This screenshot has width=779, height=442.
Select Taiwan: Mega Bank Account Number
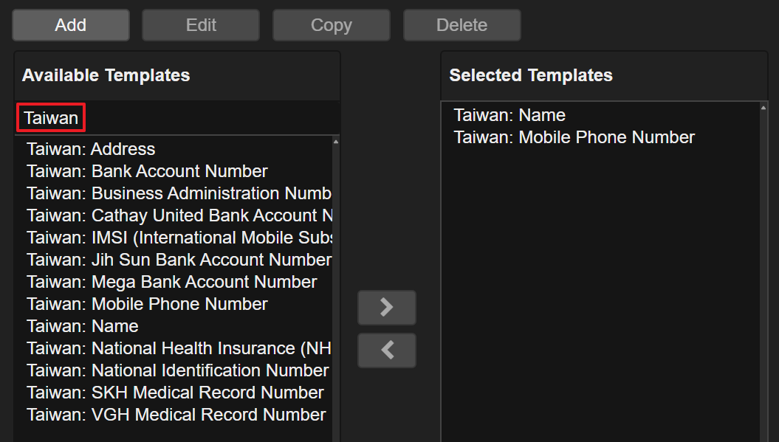[x=171, y=282]
